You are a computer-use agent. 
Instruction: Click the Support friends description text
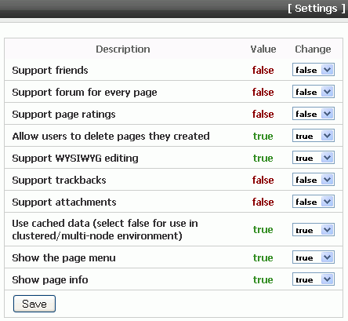(x=50, y=70)
